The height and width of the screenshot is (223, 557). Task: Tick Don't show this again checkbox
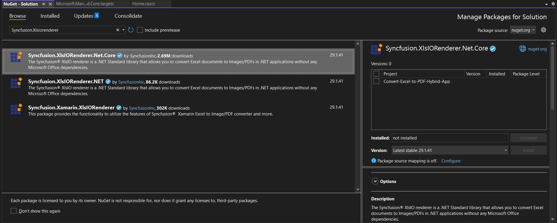click(14, 211)
